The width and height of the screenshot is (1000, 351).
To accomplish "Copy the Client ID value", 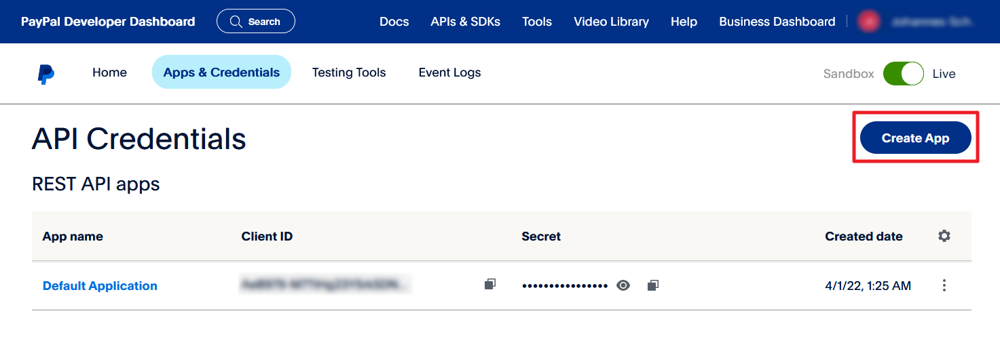I will pos(489,285).
